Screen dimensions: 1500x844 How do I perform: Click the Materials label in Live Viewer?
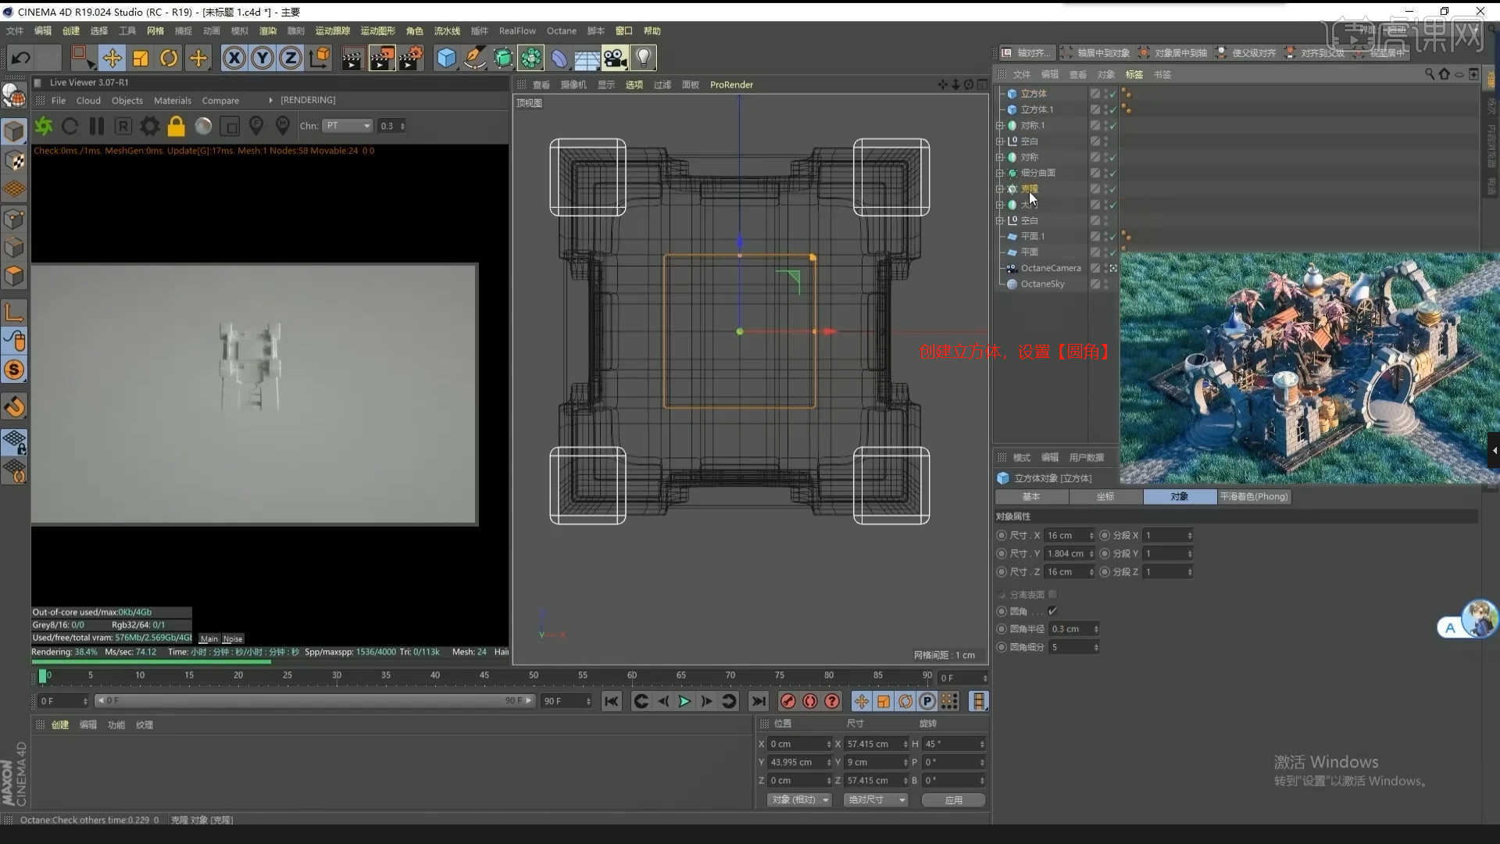click(173, 100)
